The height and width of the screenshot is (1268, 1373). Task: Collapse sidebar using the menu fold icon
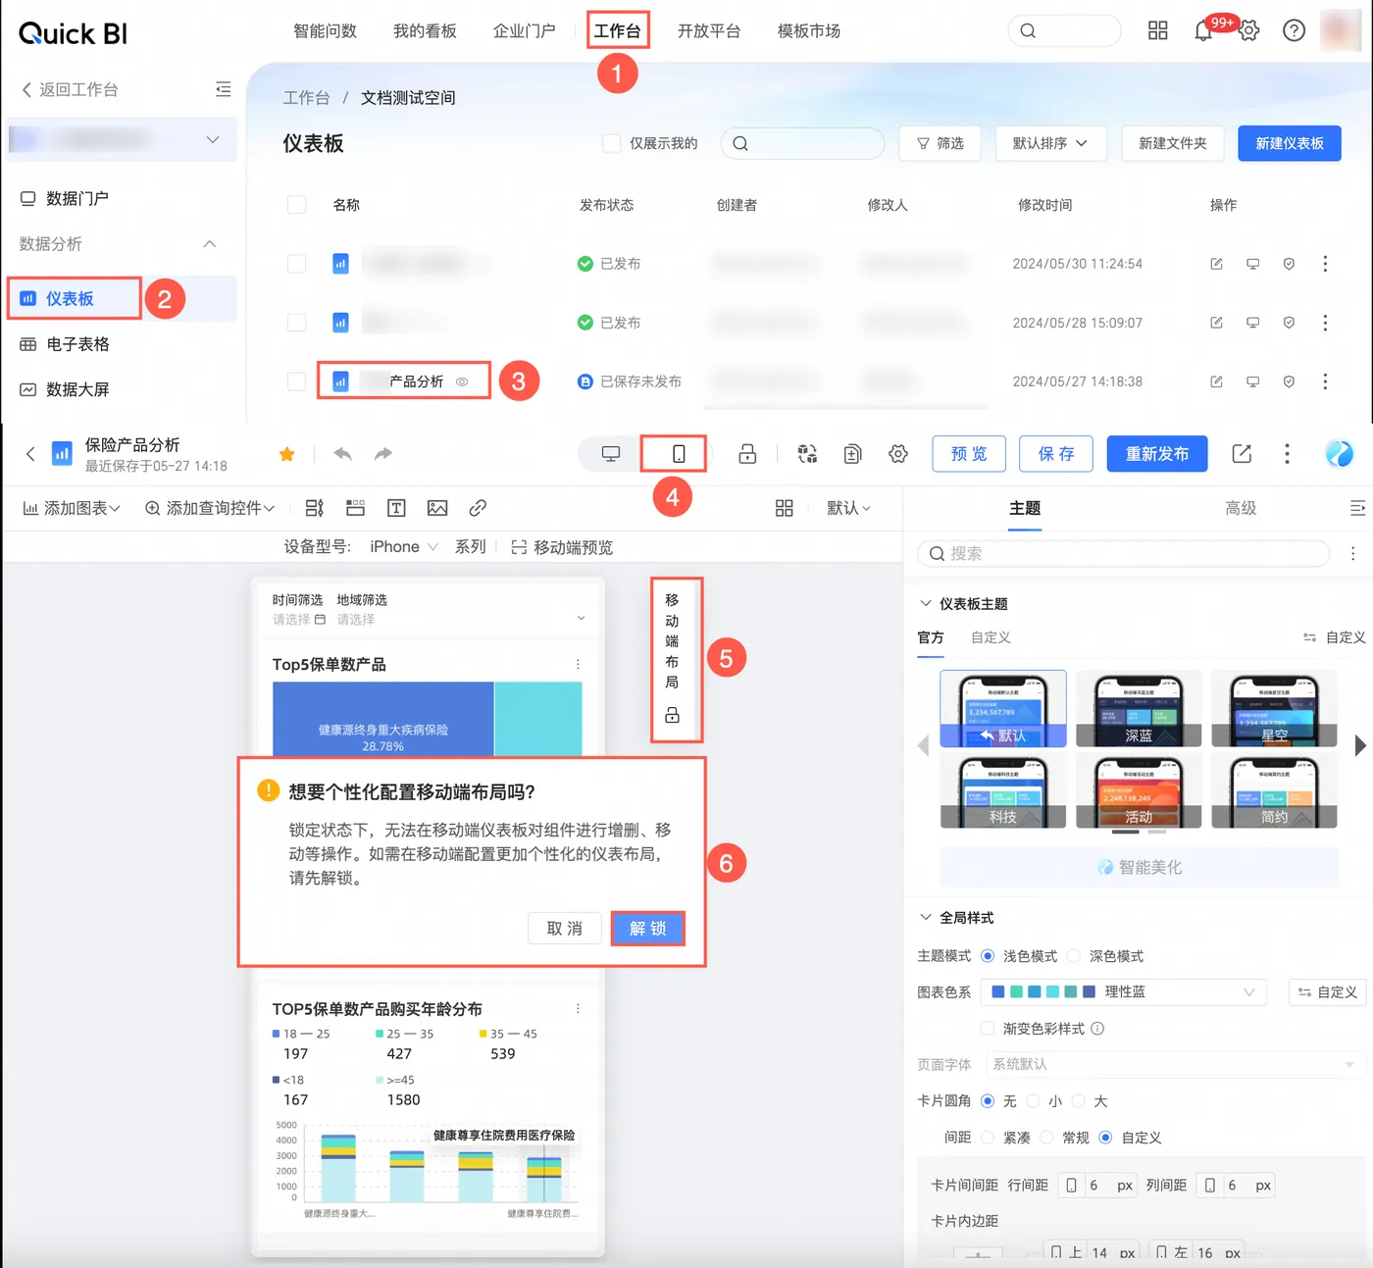[224, 89]
